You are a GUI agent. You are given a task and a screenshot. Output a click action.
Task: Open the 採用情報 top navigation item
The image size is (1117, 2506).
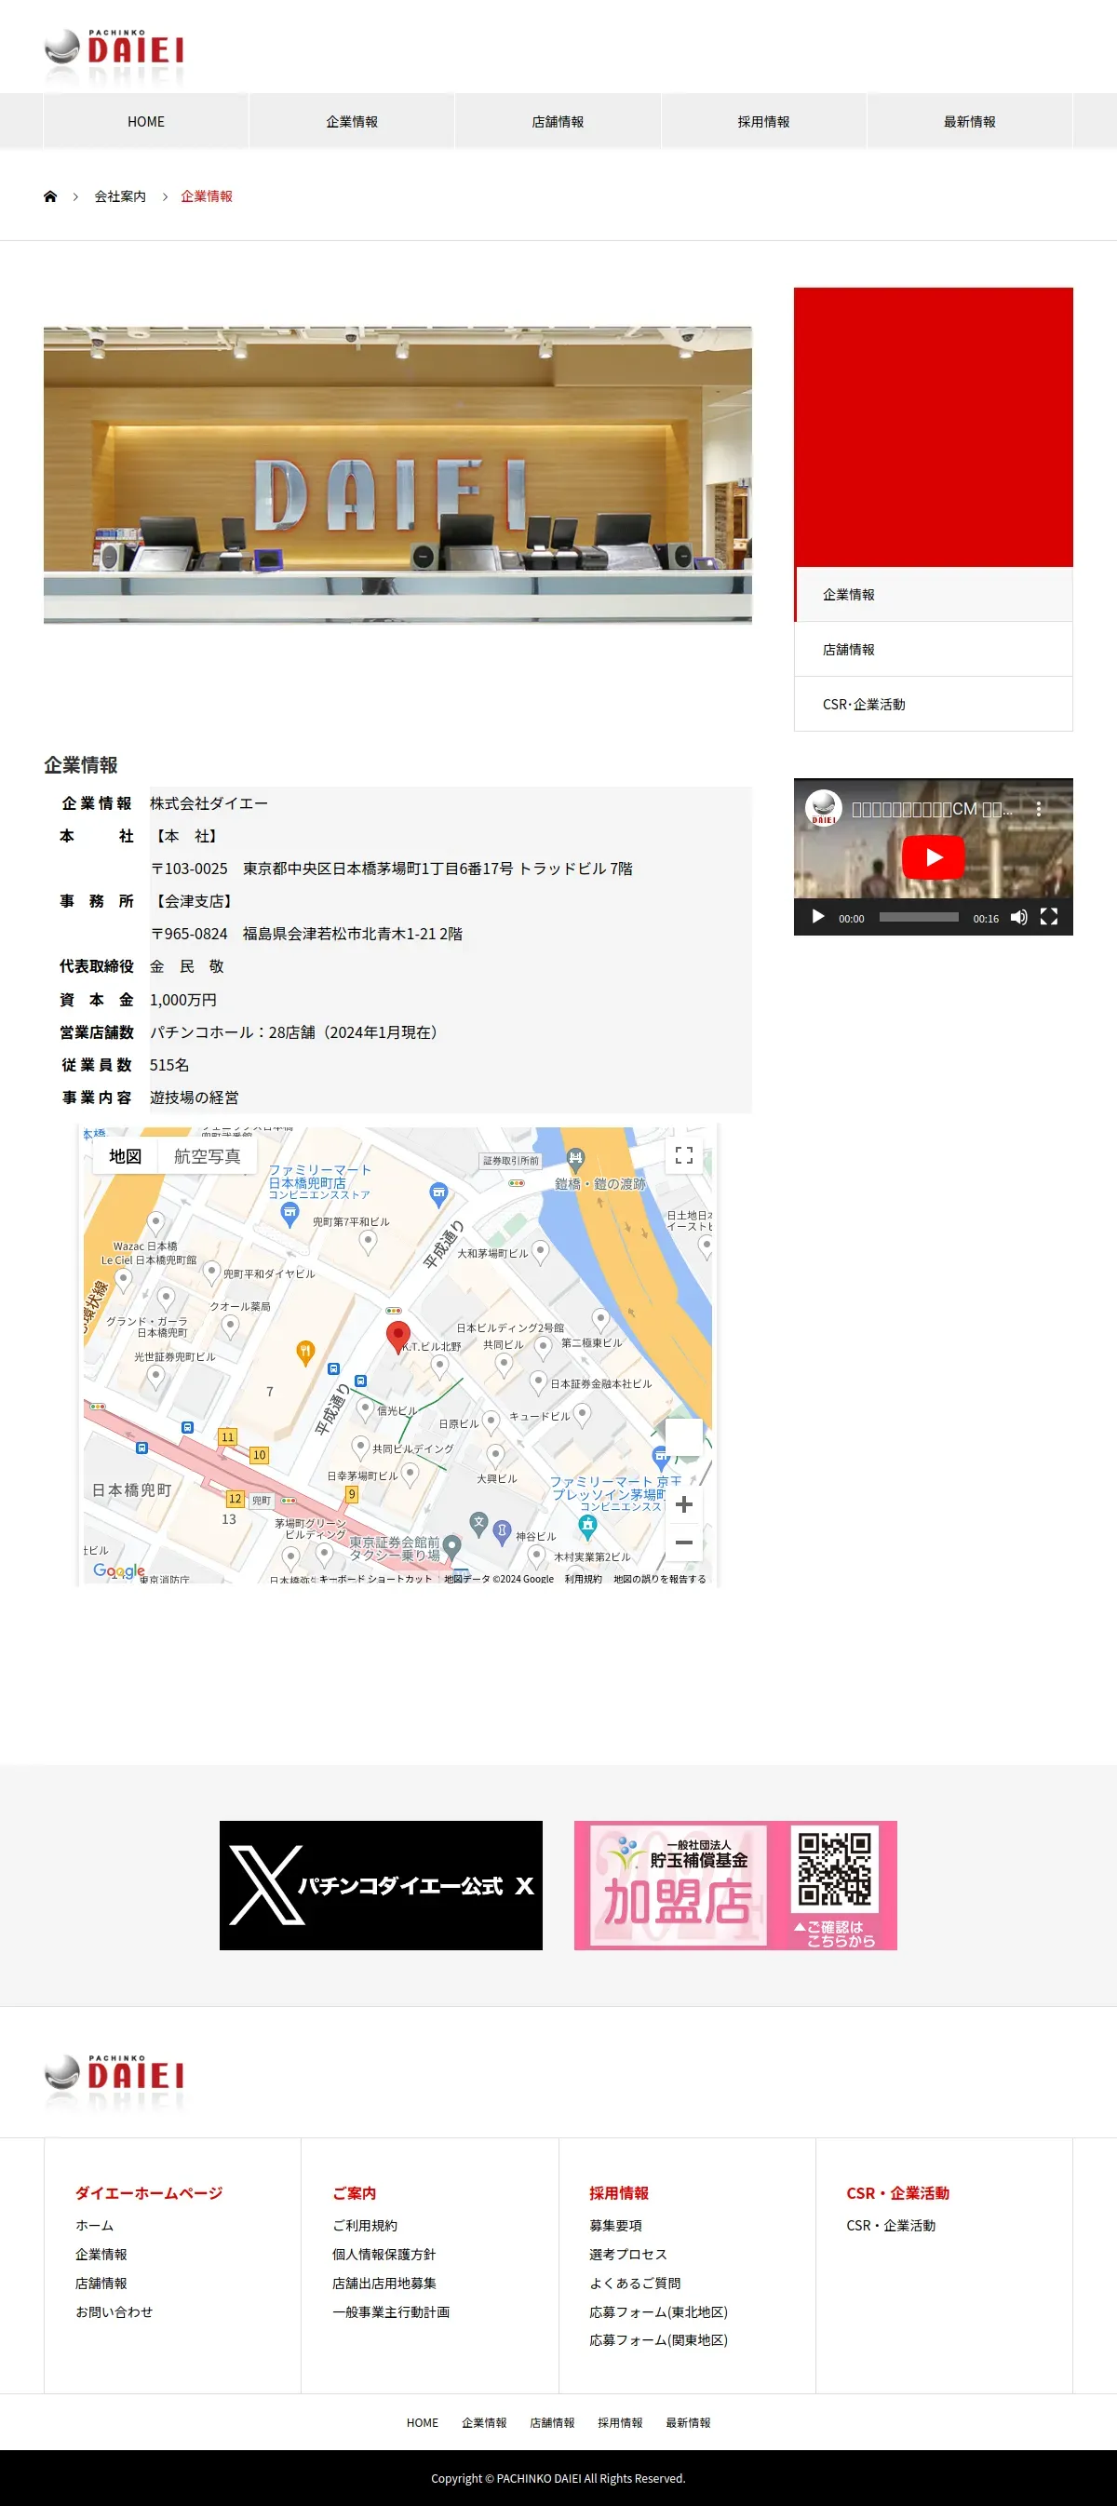(764, 122)
